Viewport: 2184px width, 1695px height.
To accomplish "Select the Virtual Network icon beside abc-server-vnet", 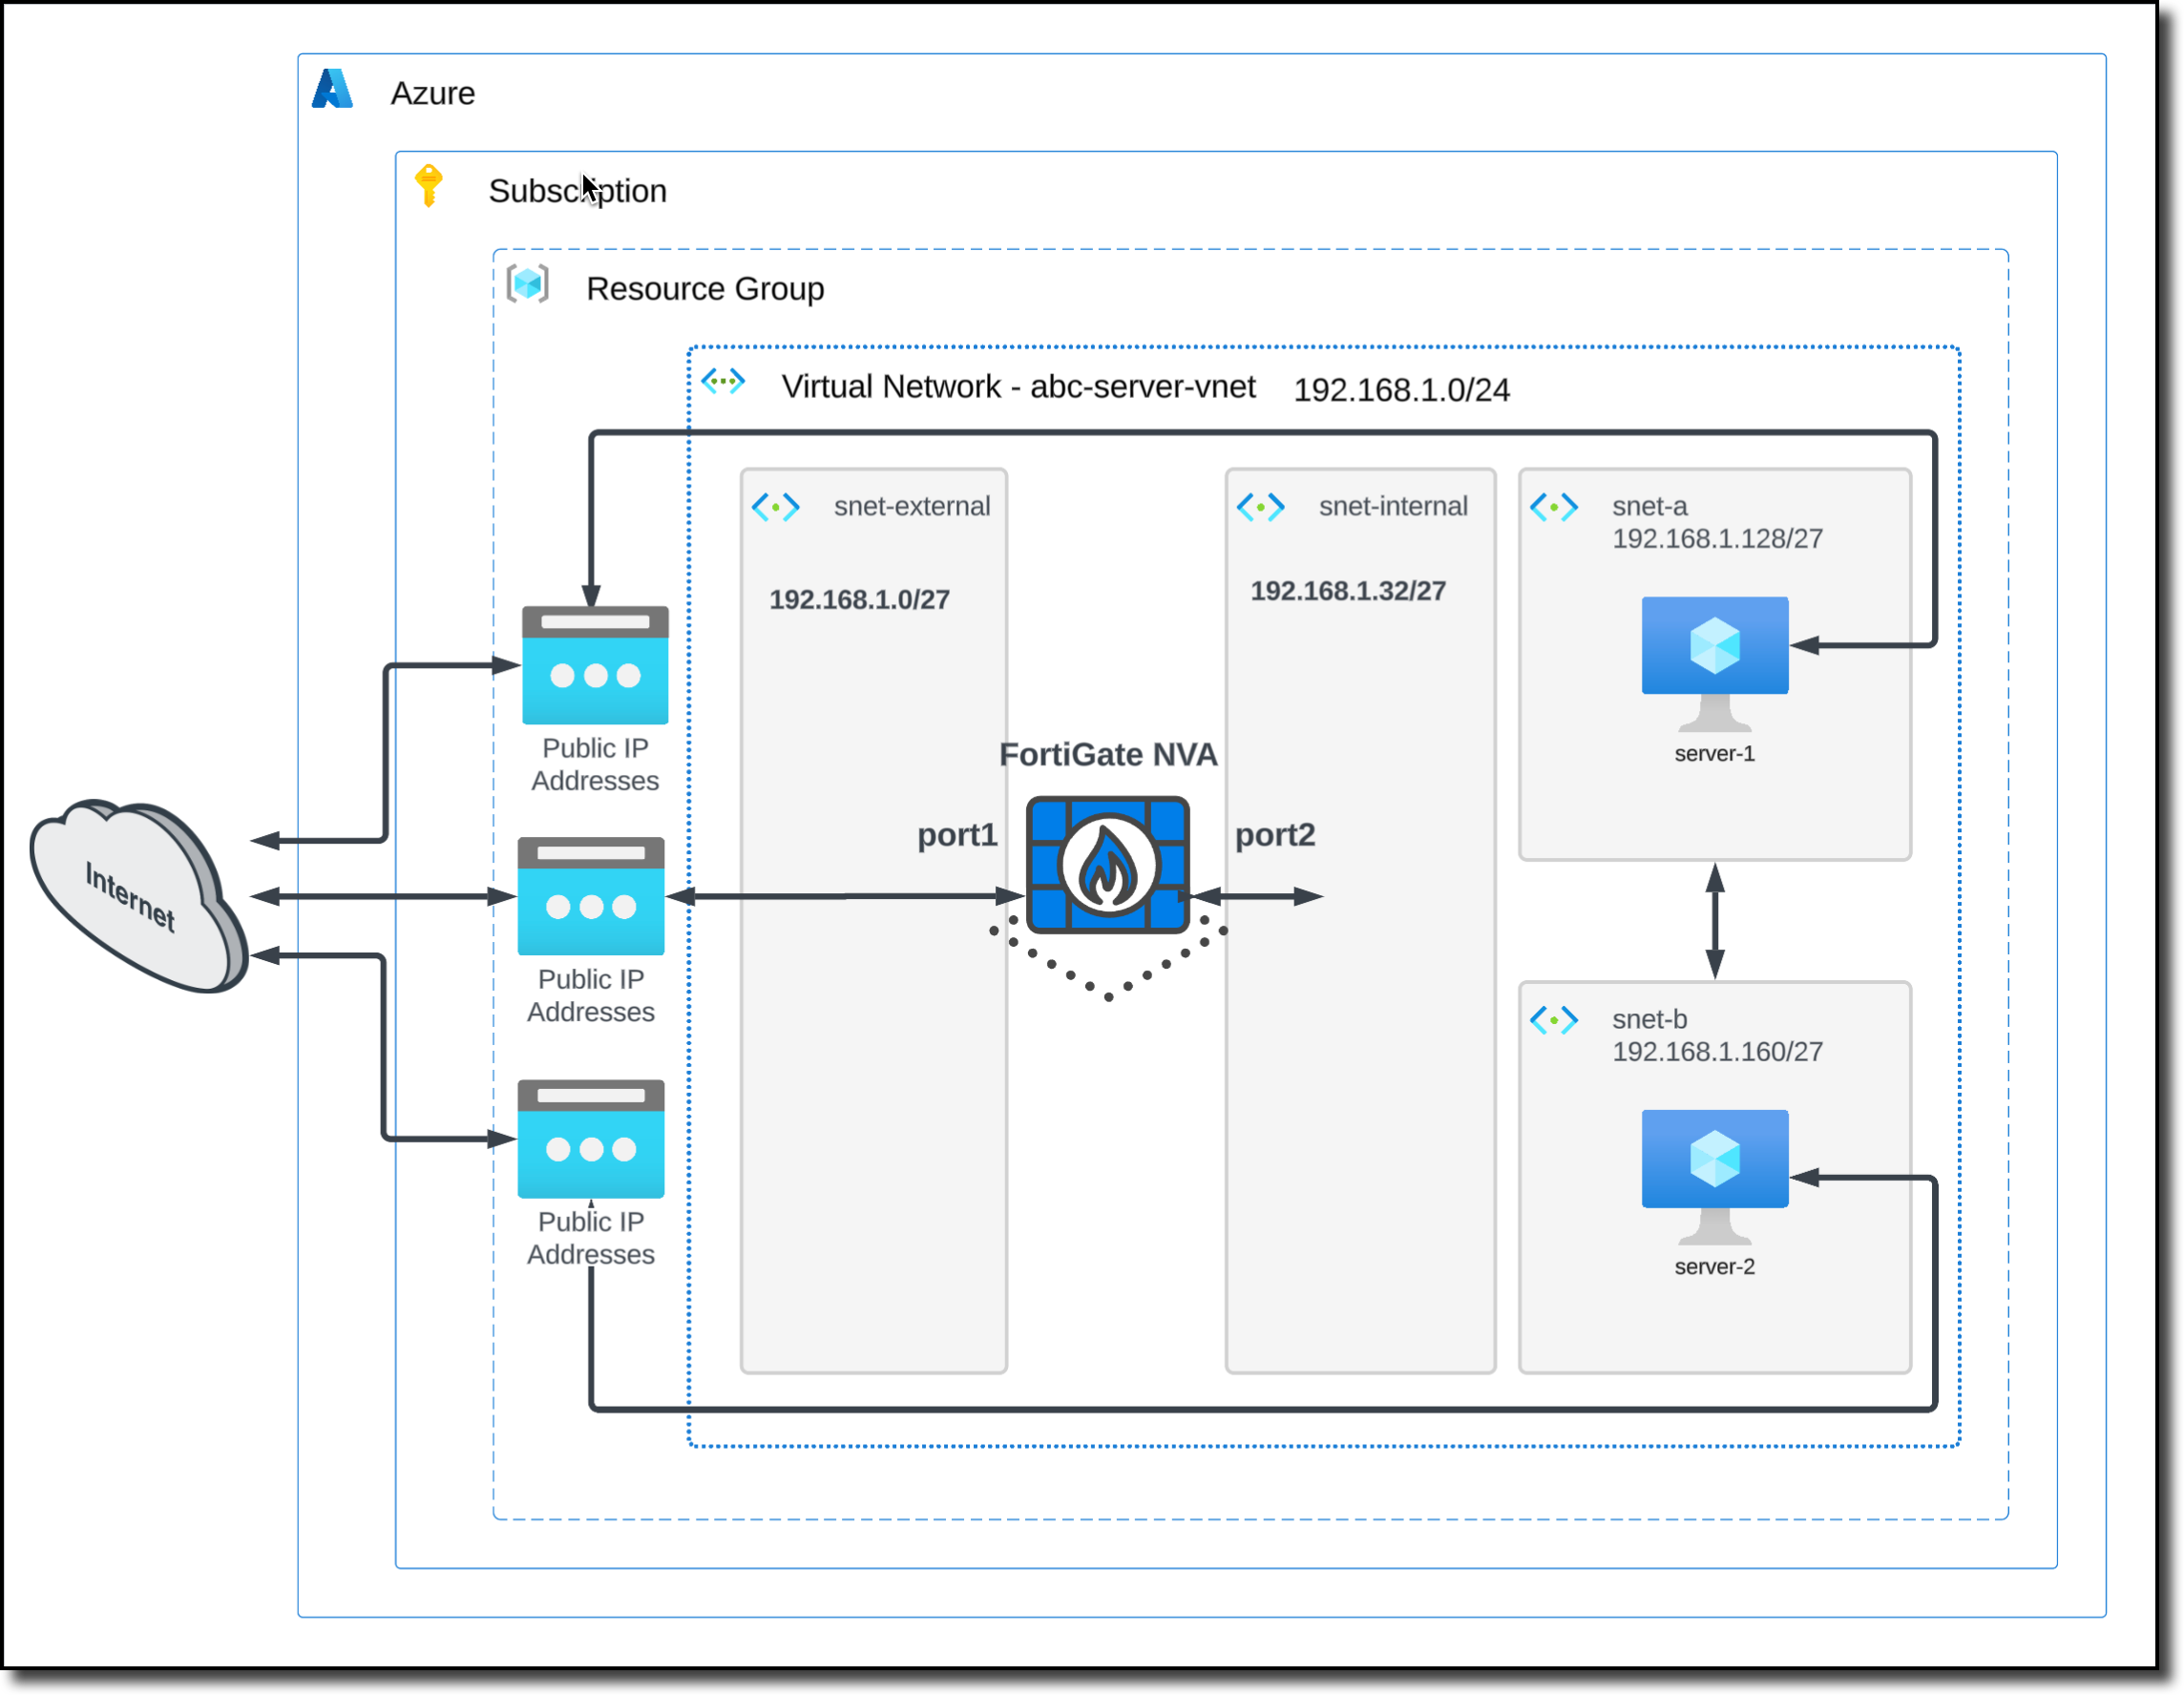I will (724, 382).
